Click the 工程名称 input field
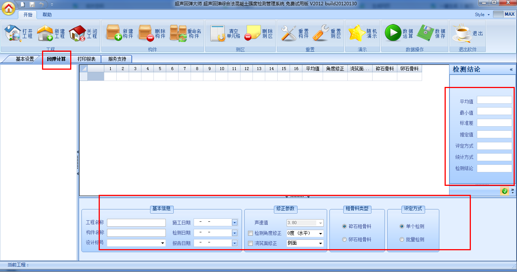 136,223
